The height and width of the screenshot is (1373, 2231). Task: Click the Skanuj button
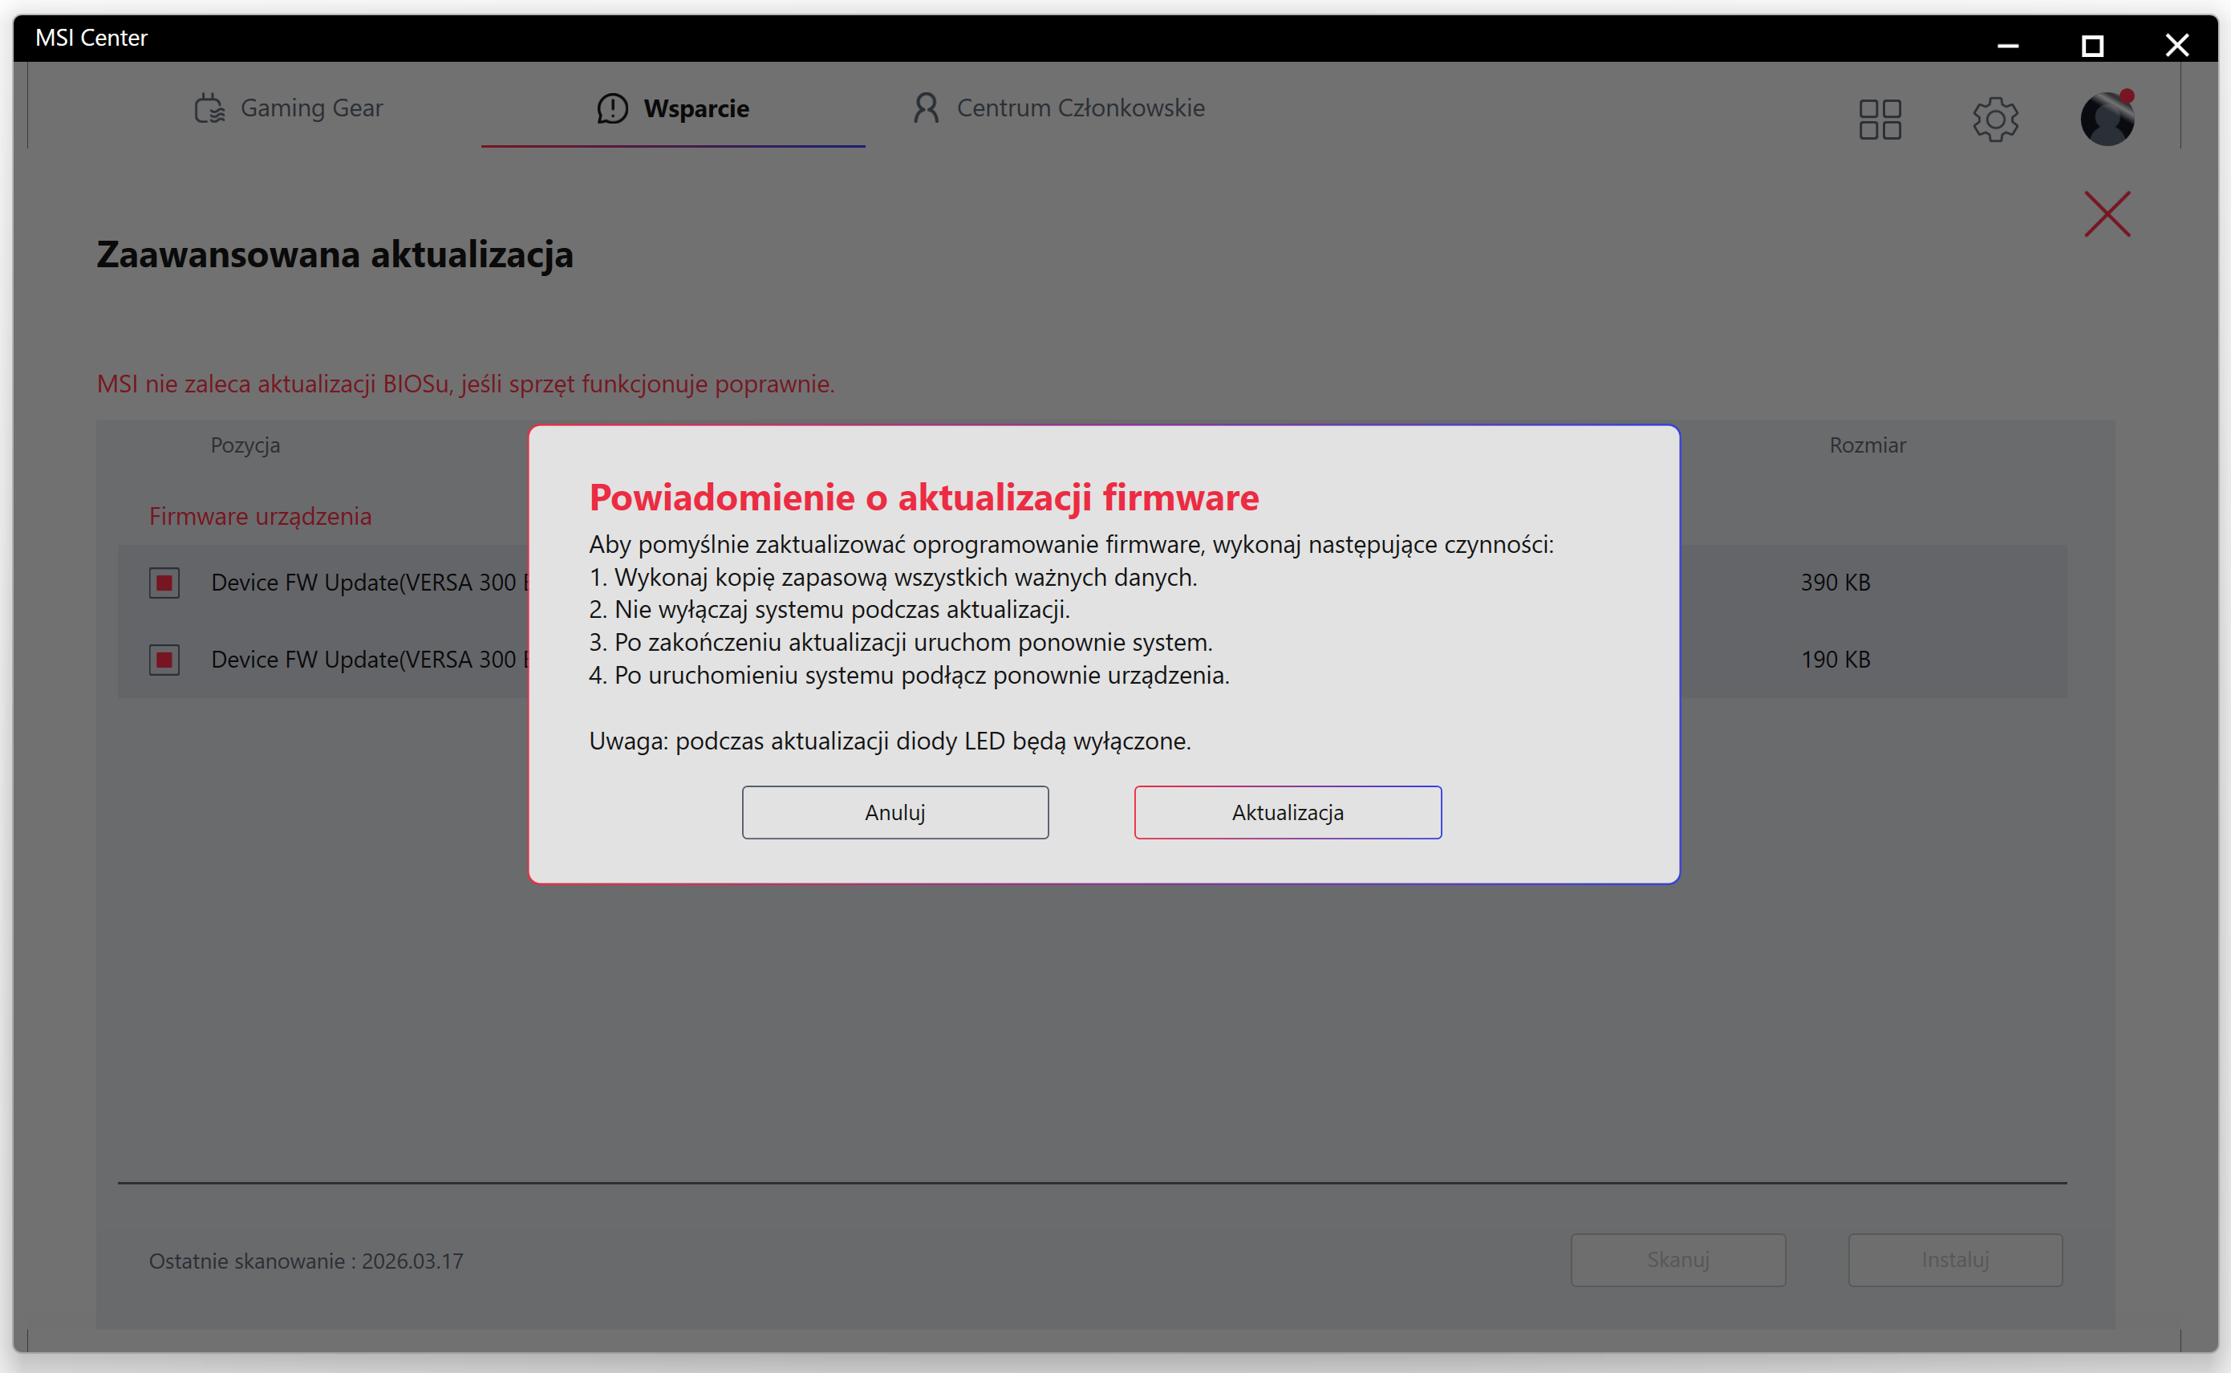click(x=1677, y=1260)
